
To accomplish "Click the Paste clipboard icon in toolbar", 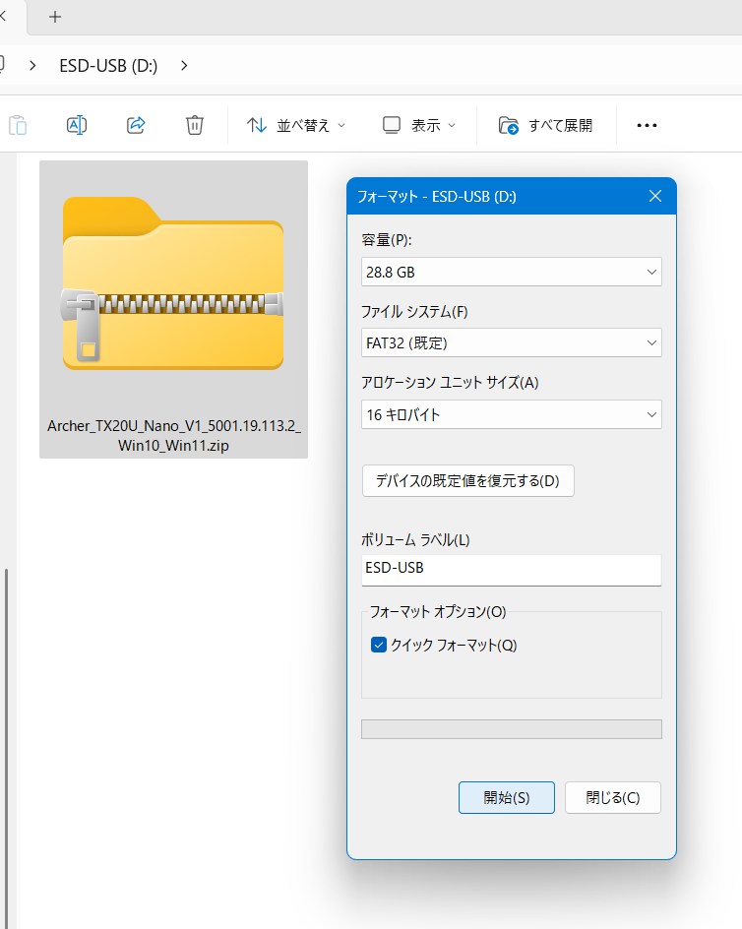I will (18, 125).
